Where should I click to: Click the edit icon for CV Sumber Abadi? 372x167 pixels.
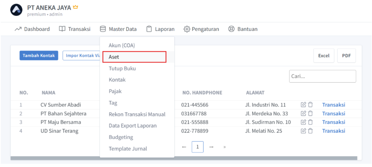pyautogui.click(x=303, y=105)
